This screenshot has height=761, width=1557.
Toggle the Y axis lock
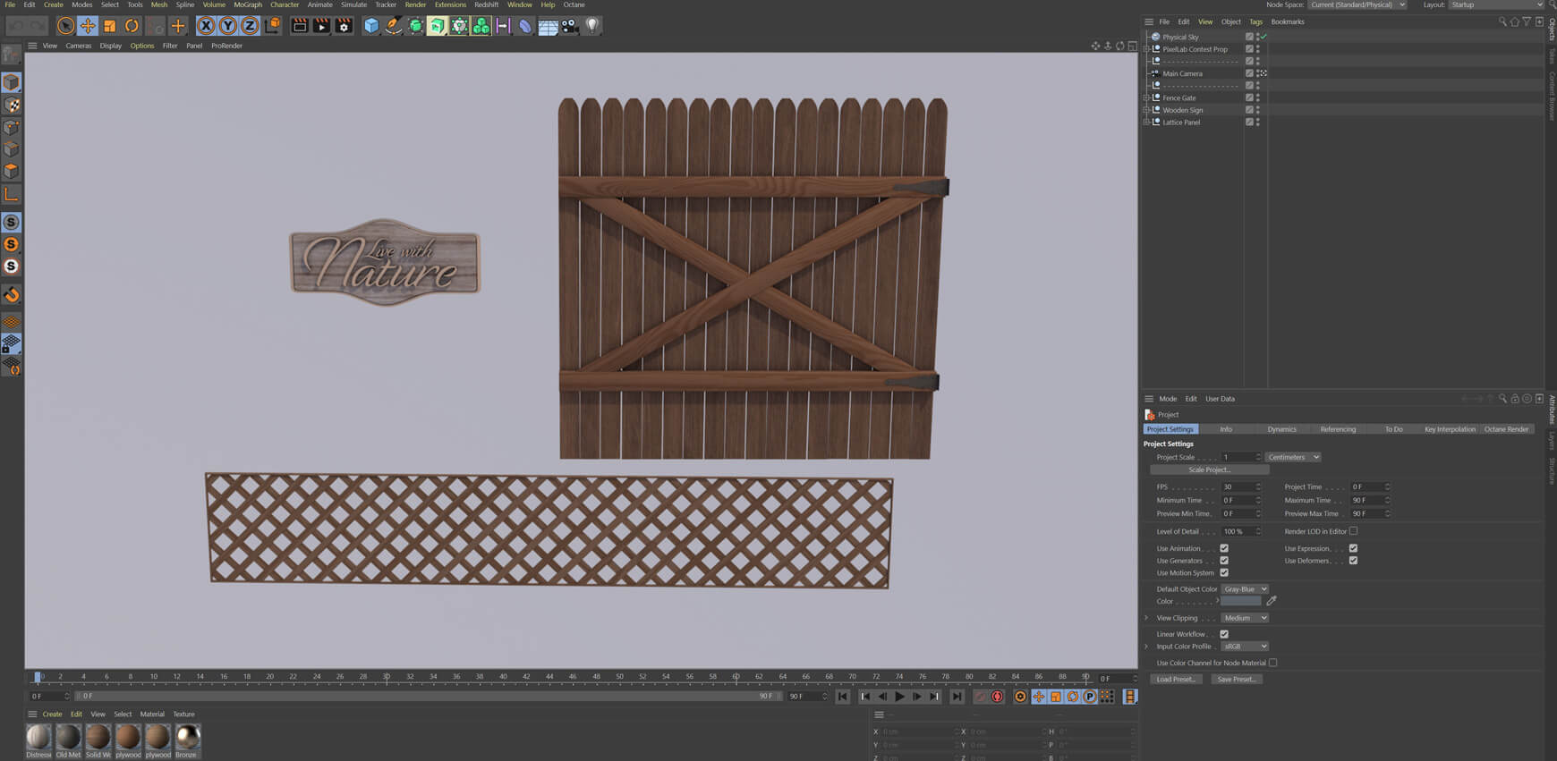pyautogui.click(x=228, y=26)
